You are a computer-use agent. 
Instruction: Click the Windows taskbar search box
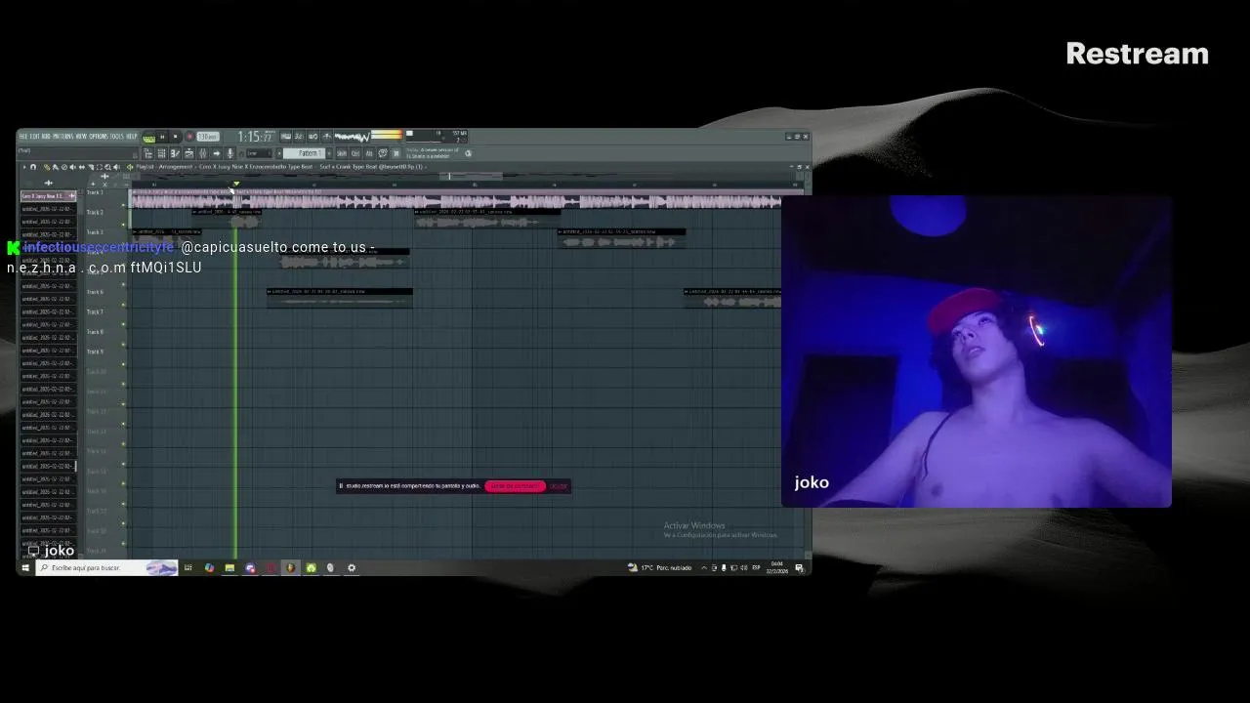click(x=106, y=567)
